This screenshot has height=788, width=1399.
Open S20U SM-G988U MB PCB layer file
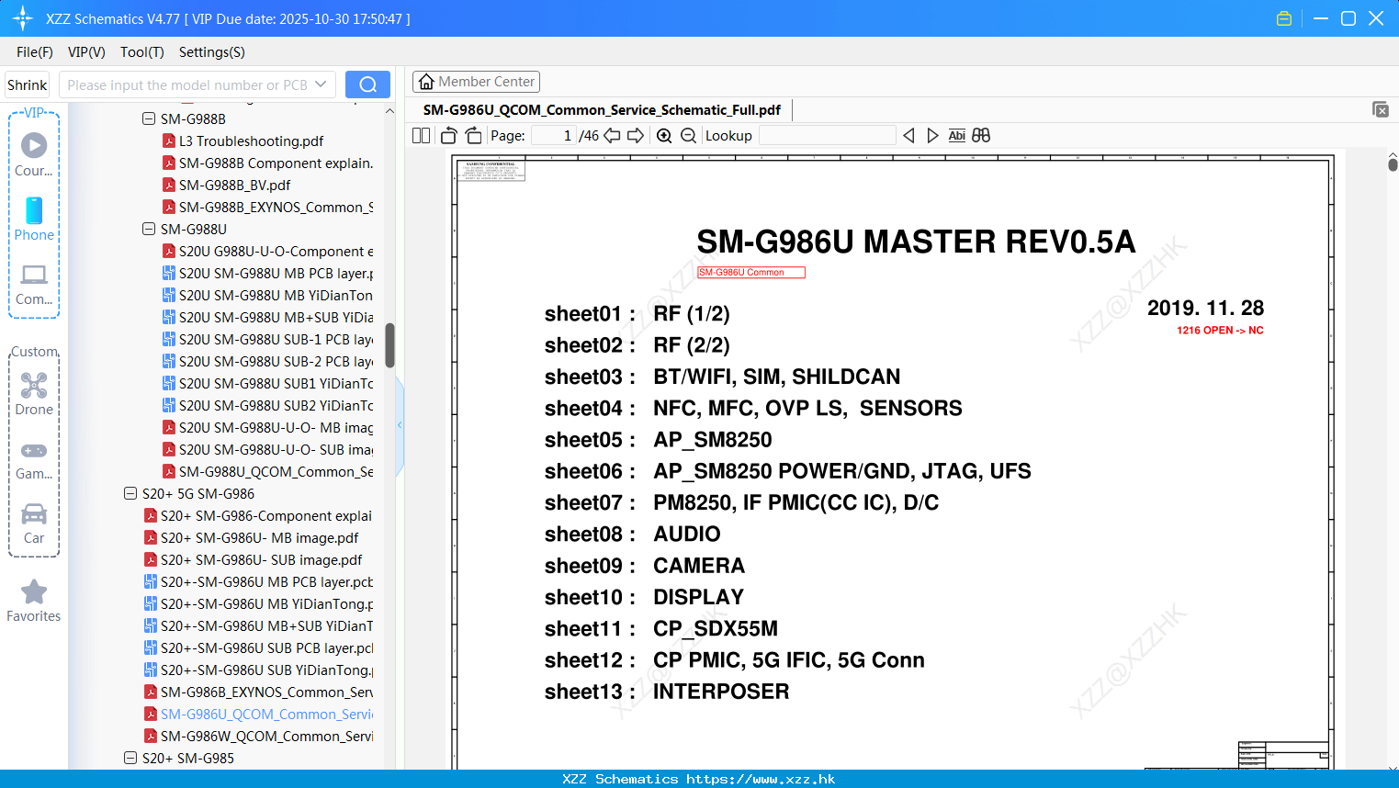point(267,273)
